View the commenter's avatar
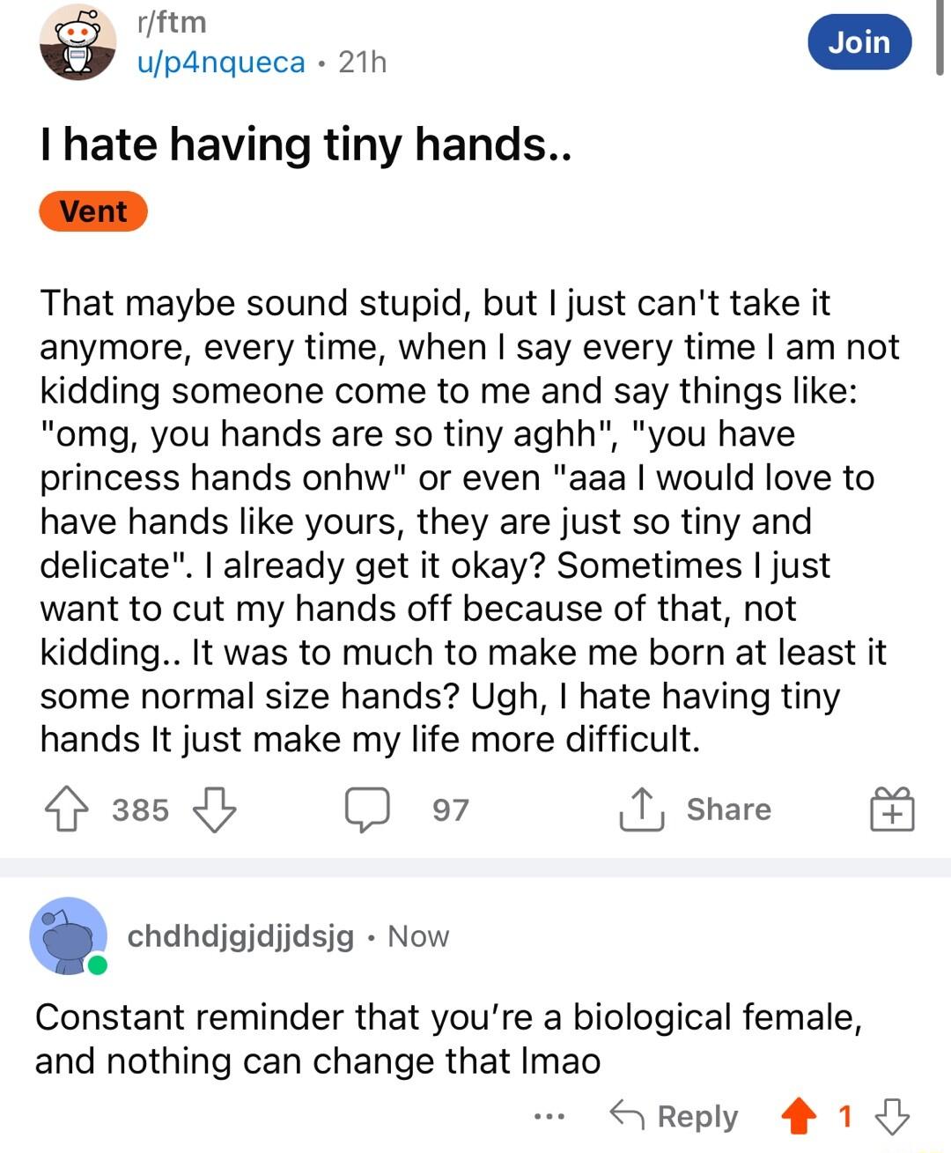 [69, 936]
